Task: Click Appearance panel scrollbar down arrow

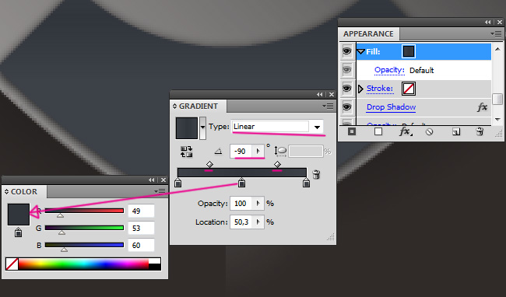Action: tap(497, 119)
